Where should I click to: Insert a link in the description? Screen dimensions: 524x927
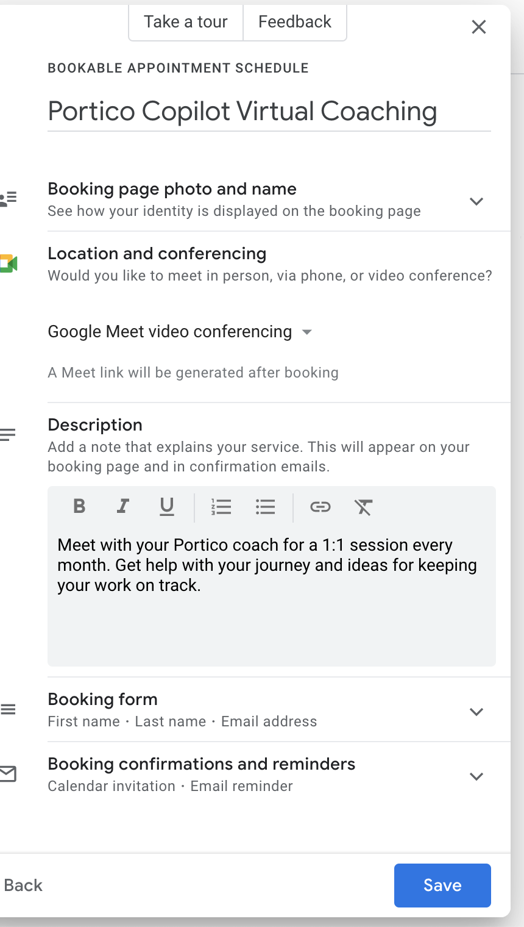tap(320, 506)
